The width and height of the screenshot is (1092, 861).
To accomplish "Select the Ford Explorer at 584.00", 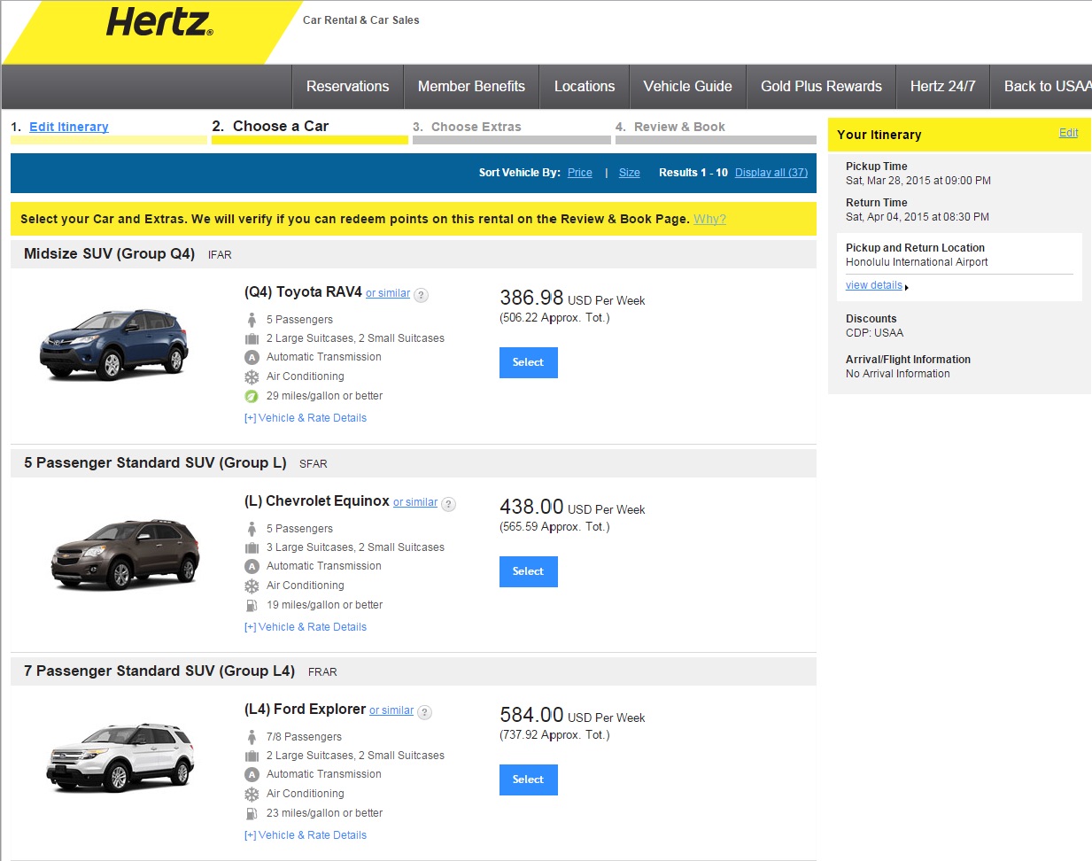I will 529,780.
